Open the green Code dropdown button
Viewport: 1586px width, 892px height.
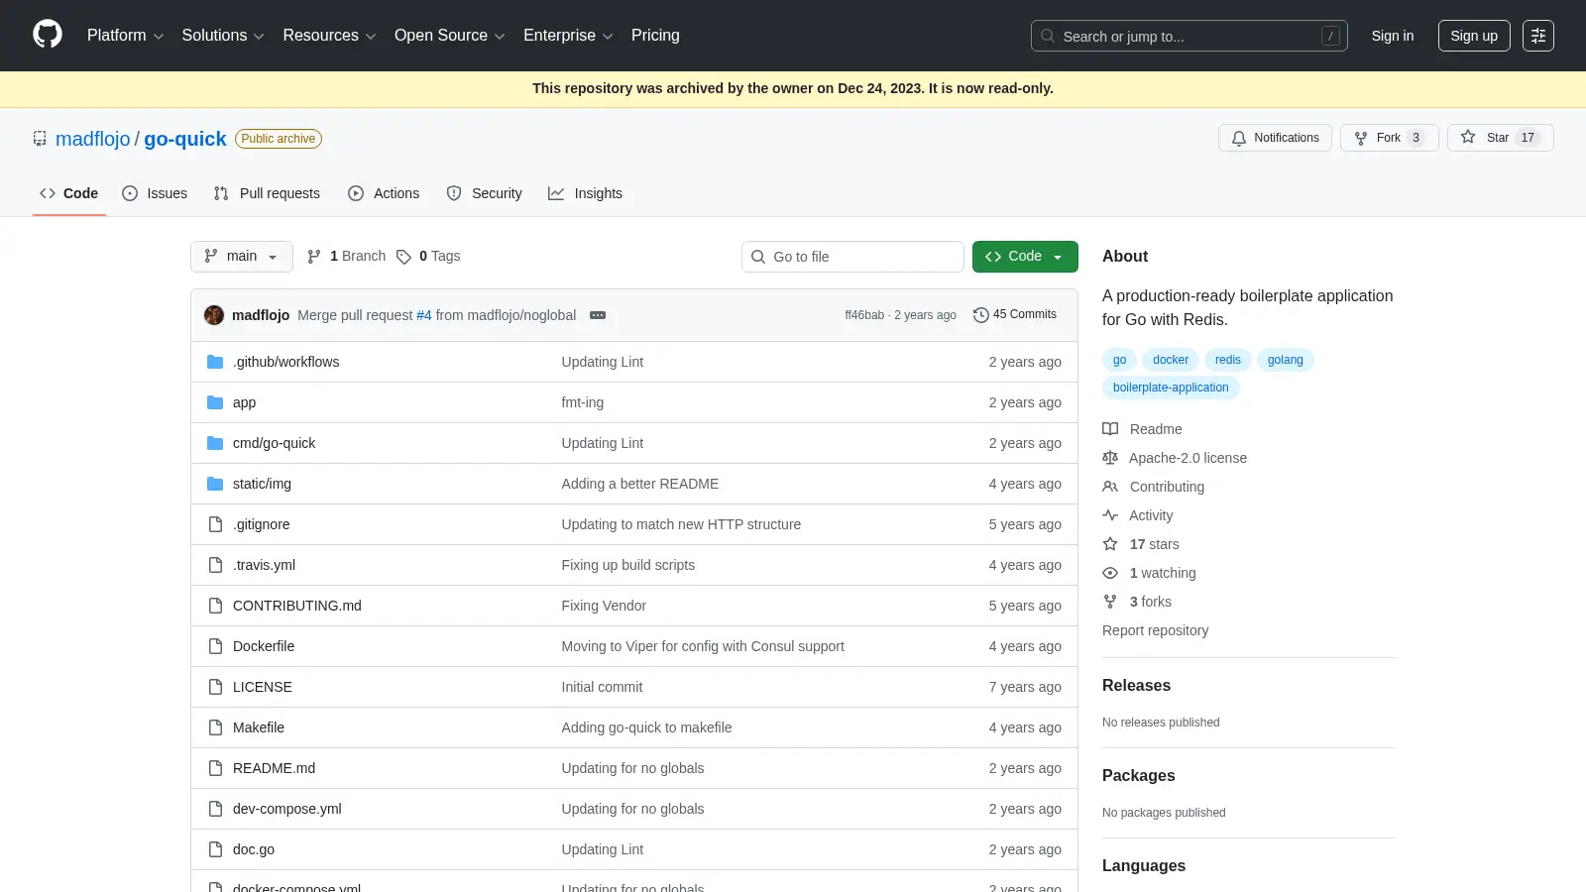point(1025,257)
